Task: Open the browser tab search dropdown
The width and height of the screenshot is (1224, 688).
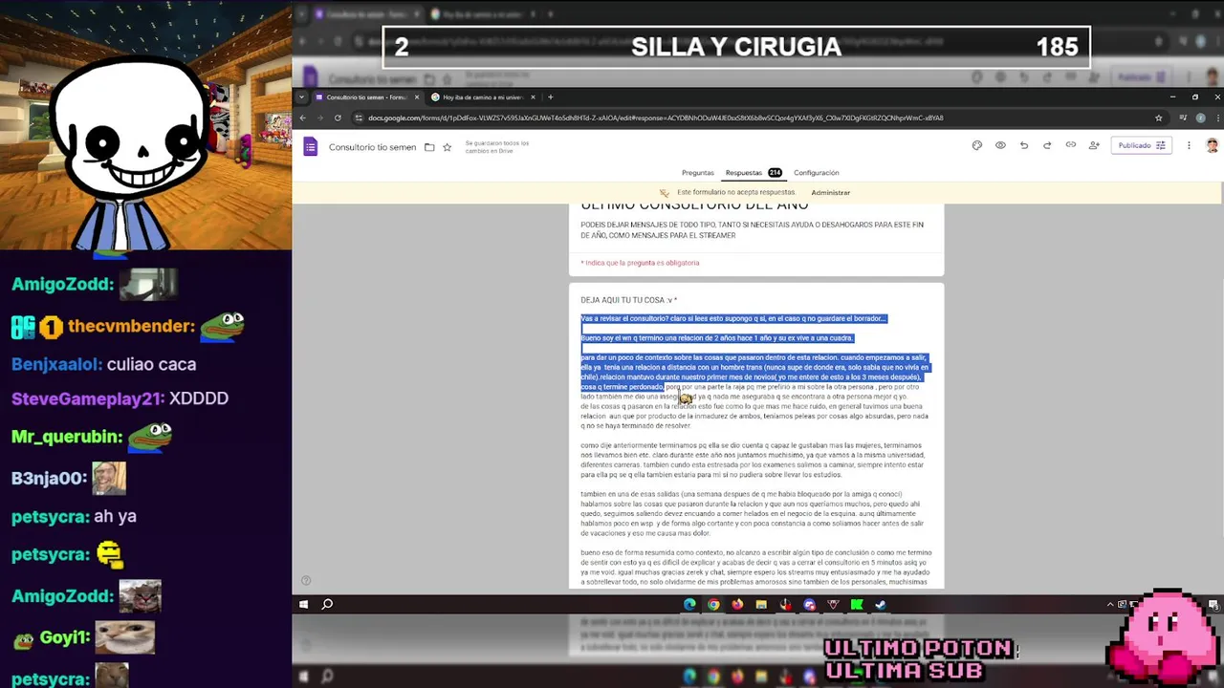Action: coord(302,97)
